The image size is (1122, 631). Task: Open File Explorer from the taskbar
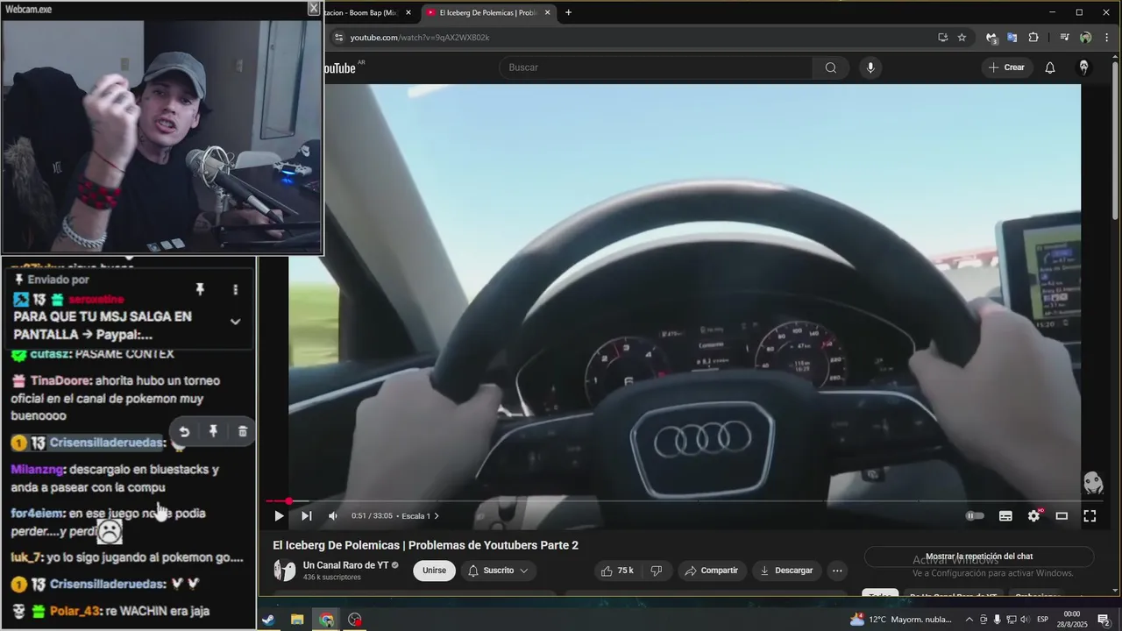point(297,620)
